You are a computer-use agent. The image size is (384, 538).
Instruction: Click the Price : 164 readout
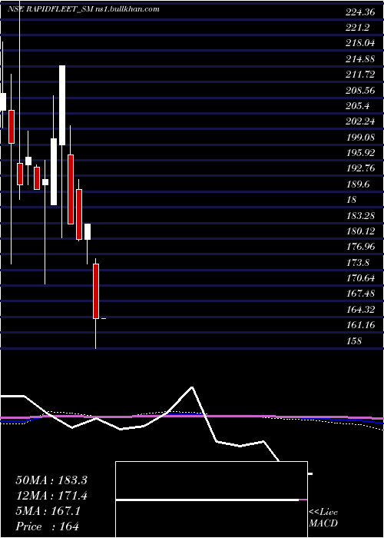point(48,526)
